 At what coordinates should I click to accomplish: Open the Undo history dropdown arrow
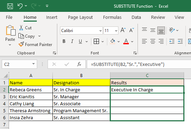tap(26, 6)
